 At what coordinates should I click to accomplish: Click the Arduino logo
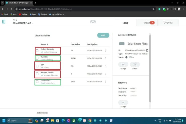93,22
